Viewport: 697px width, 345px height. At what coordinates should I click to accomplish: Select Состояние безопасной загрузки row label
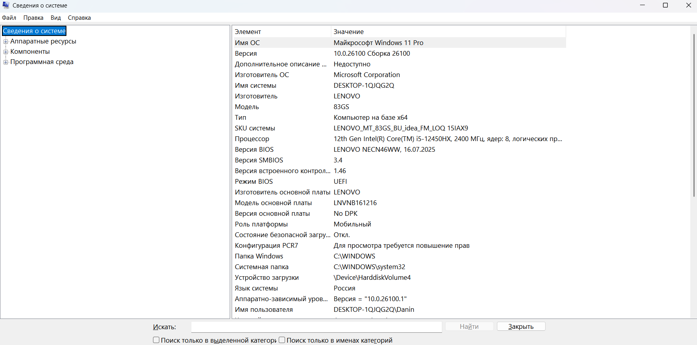click(x=283, y=235)
